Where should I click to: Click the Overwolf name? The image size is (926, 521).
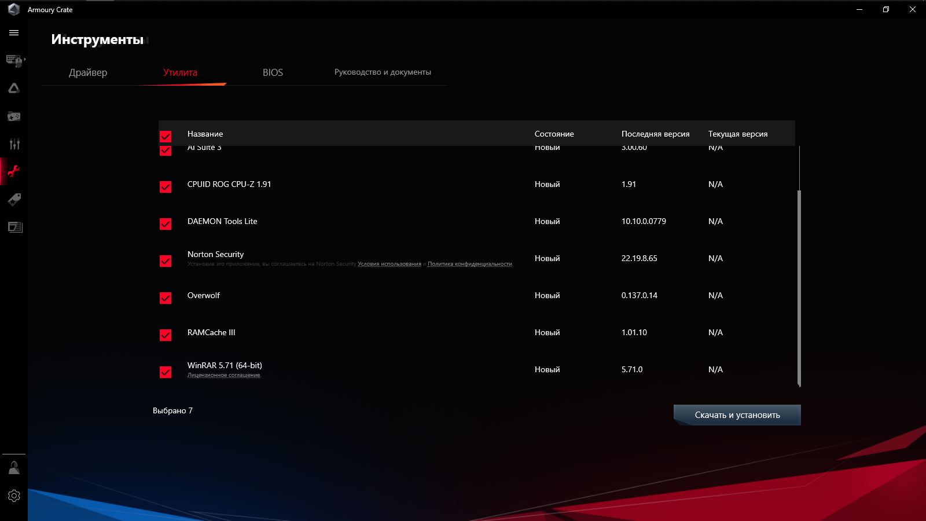[204, 295]
